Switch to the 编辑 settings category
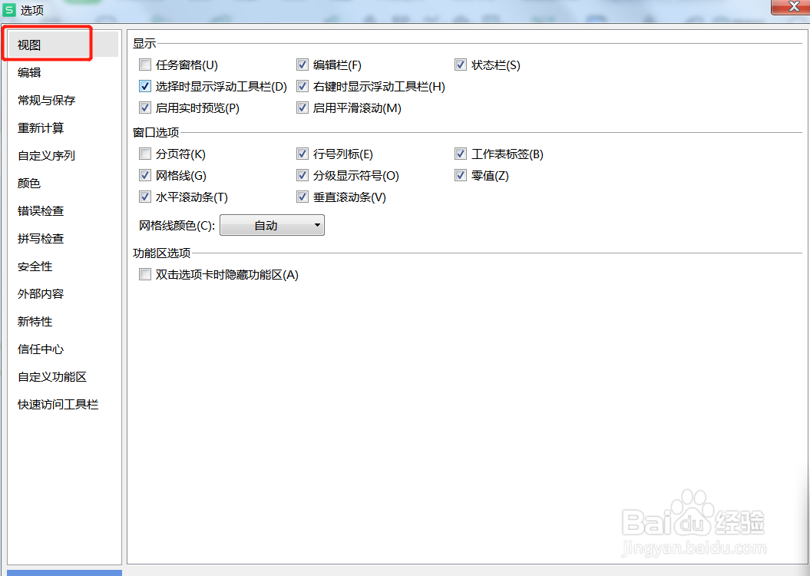This screenshot has height=576, width=810. point(28,71)
